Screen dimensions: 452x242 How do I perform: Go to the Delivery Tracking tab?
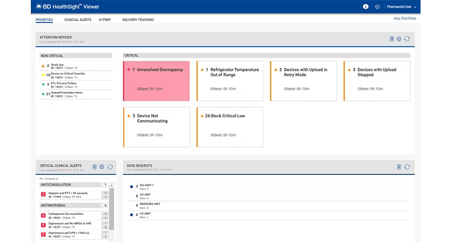(x=138, y=20)
